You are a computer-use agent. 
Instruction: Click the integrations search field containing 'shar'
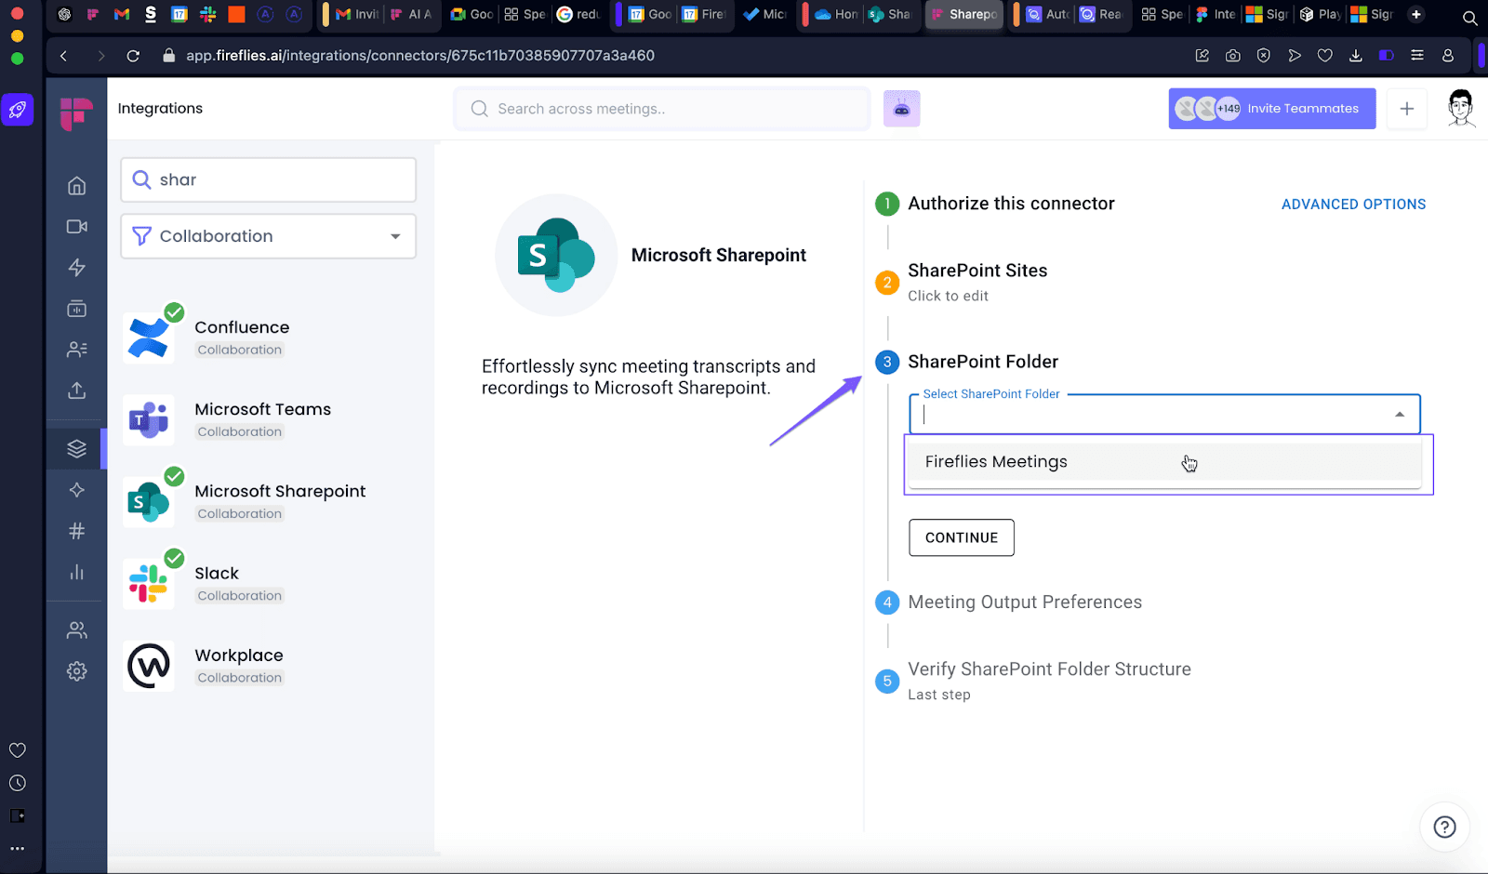268,179
